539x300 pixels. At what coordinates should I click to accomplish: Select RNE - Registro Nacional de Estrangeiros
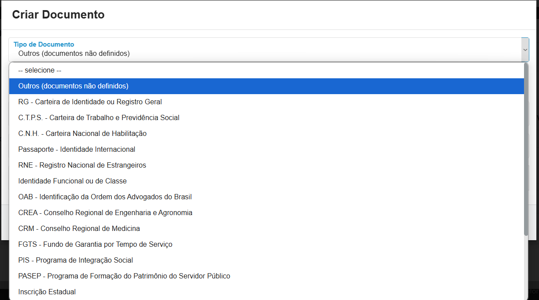(x=82, y=165)
